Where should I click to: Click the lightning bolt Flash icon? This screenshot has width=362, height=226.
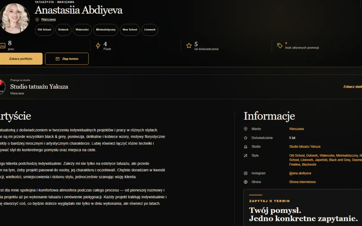point(98,46)
